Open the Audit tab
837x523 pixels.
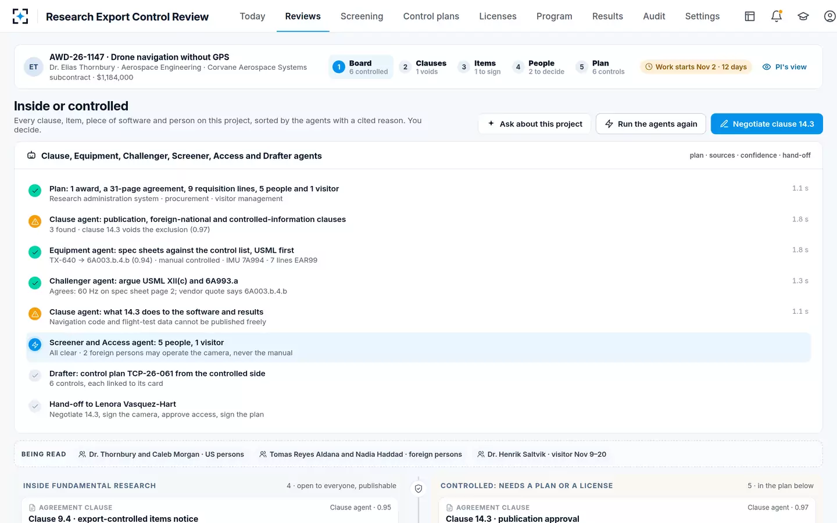pos(654,16)
